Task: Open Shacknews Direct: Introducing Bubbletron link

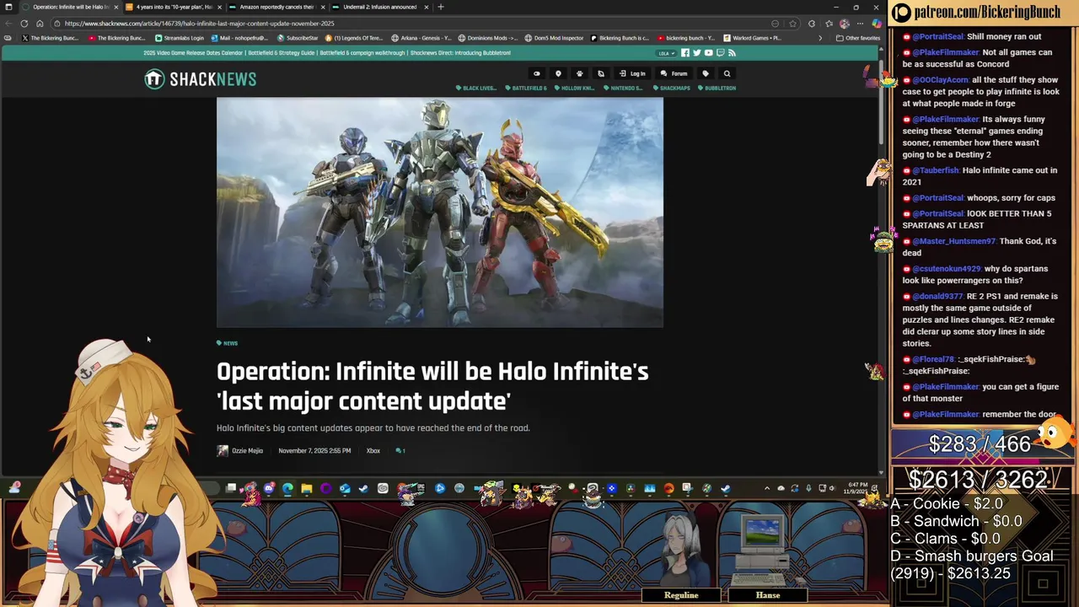Action: (x=460, y=52)
